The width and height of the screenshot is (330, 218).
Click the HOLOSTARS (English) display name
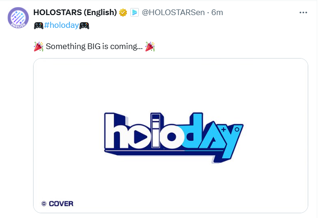75,12
